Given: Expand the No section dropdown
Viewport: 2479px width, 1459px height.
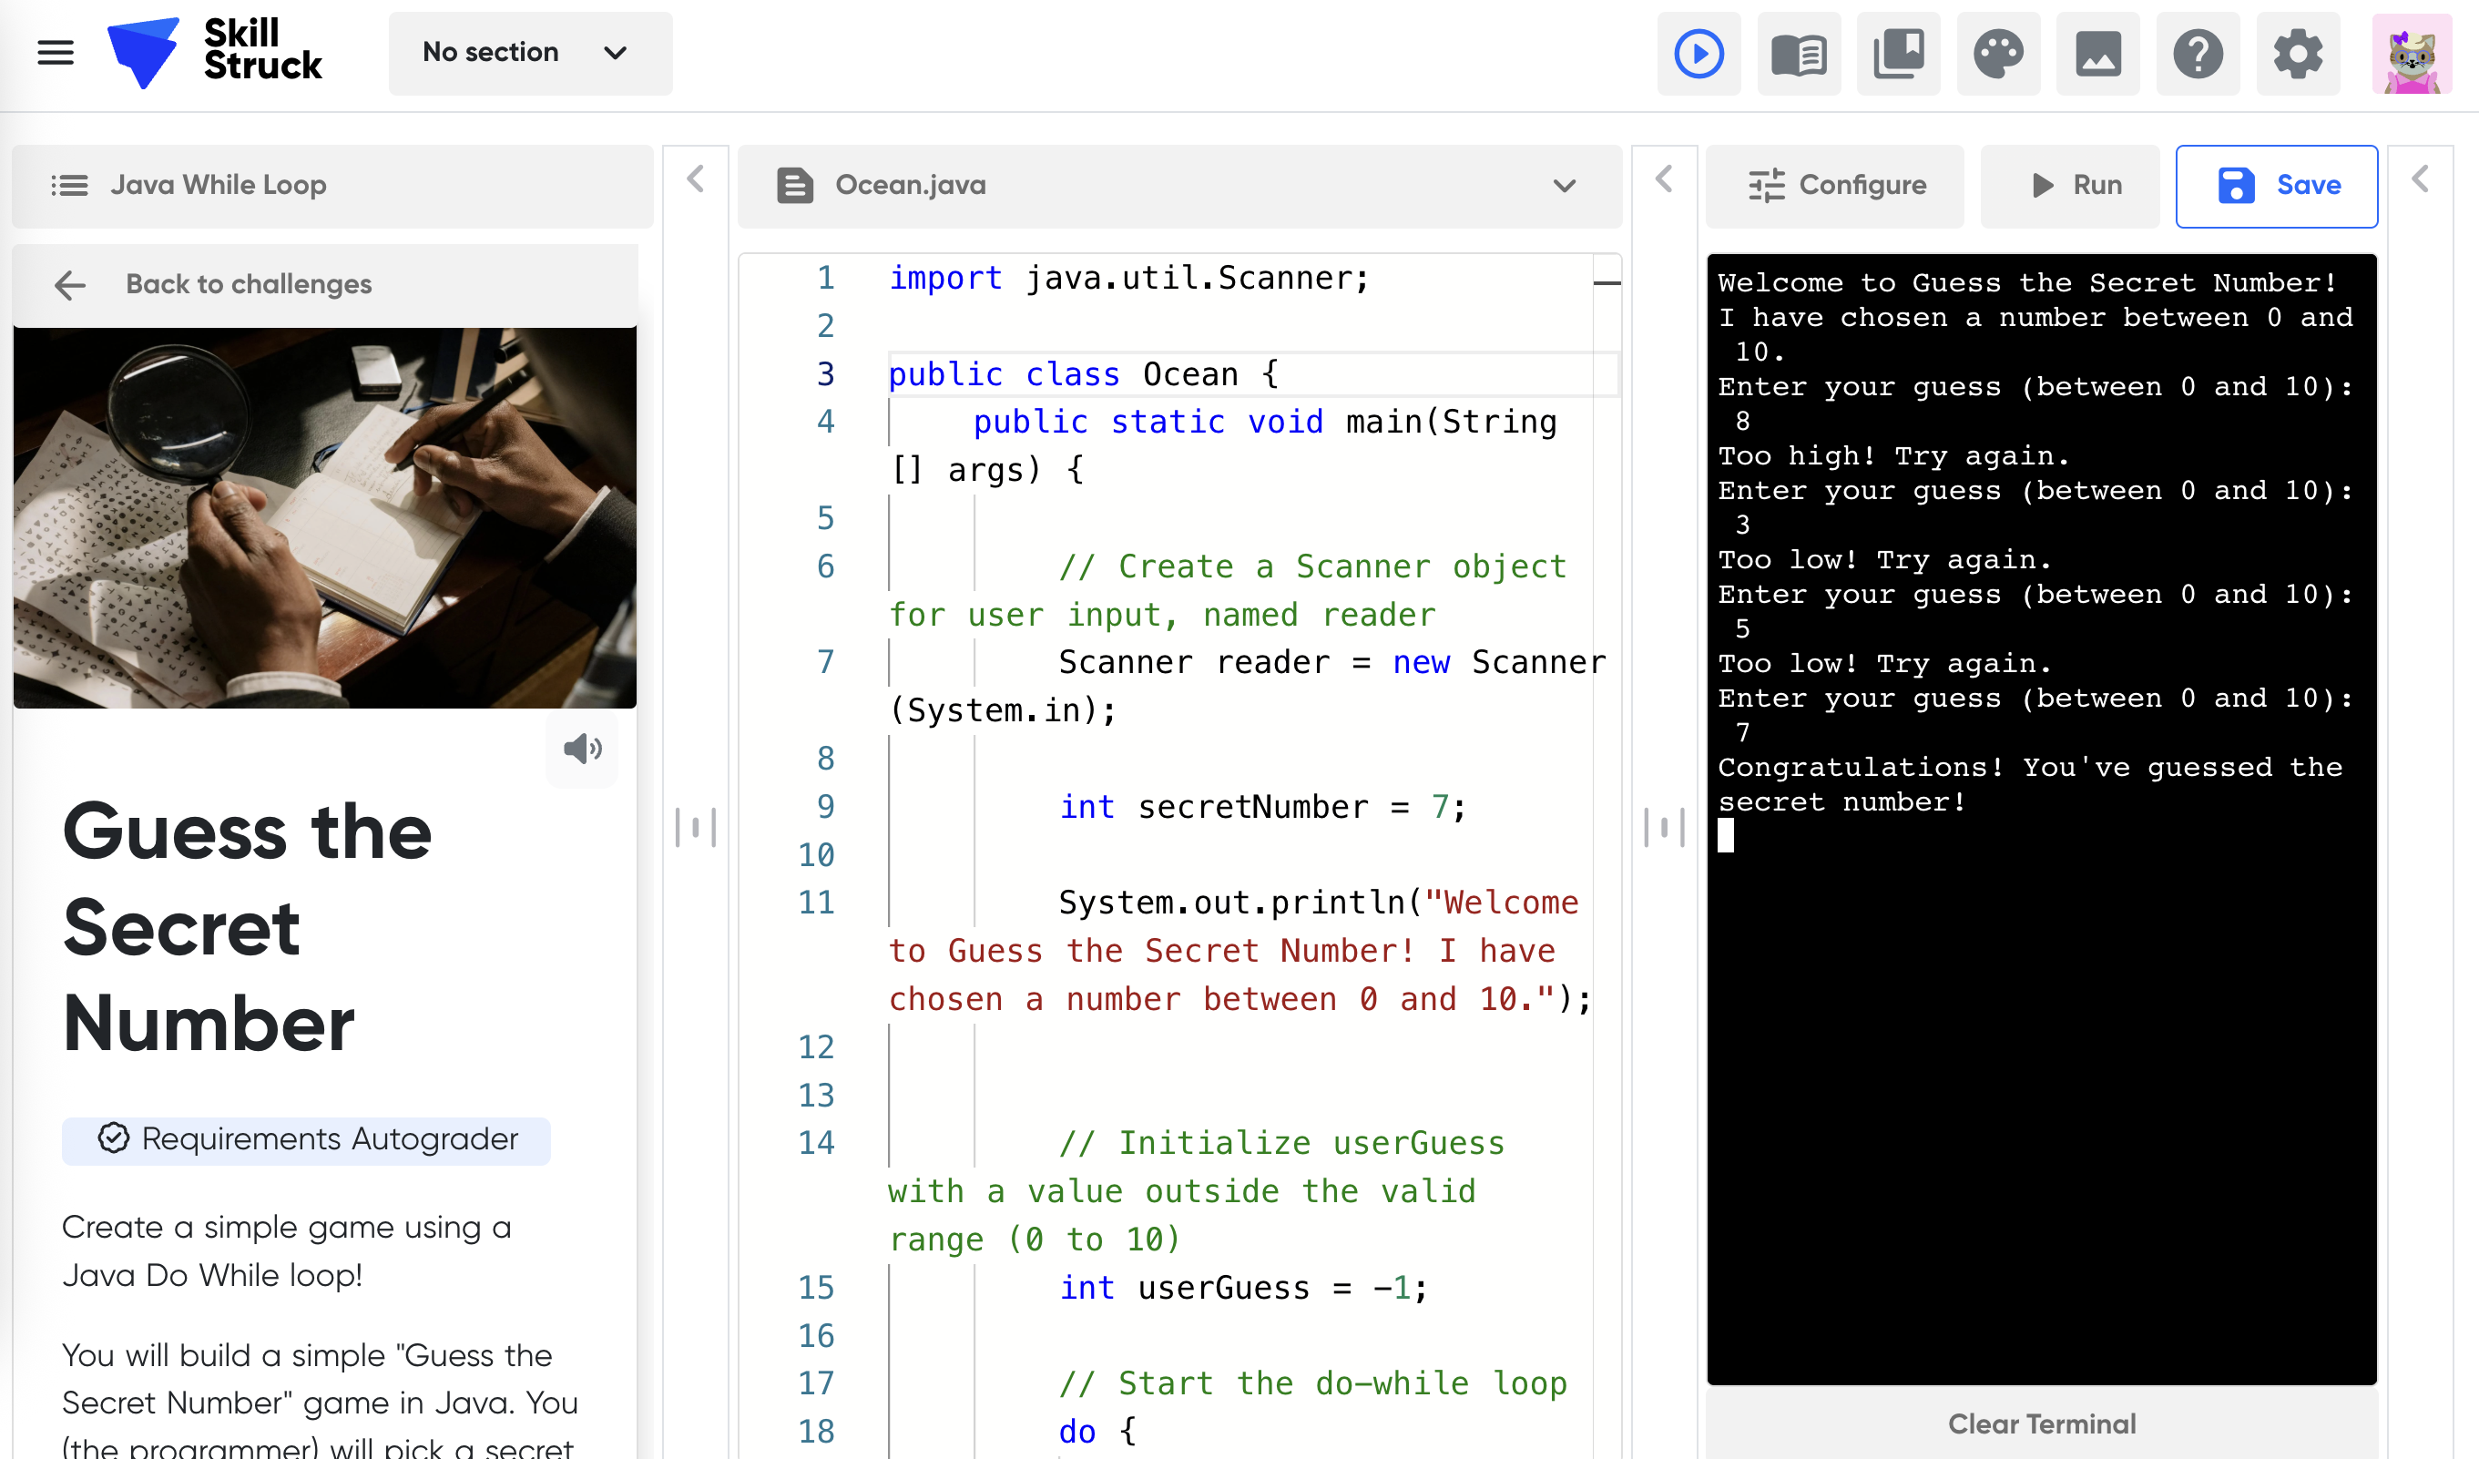Looking at the screenshot, I should [530, 53].
